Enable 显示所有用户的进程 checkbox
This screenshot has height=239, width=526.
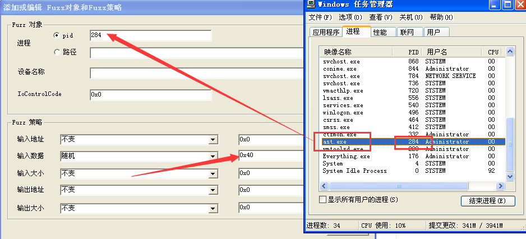322,200
